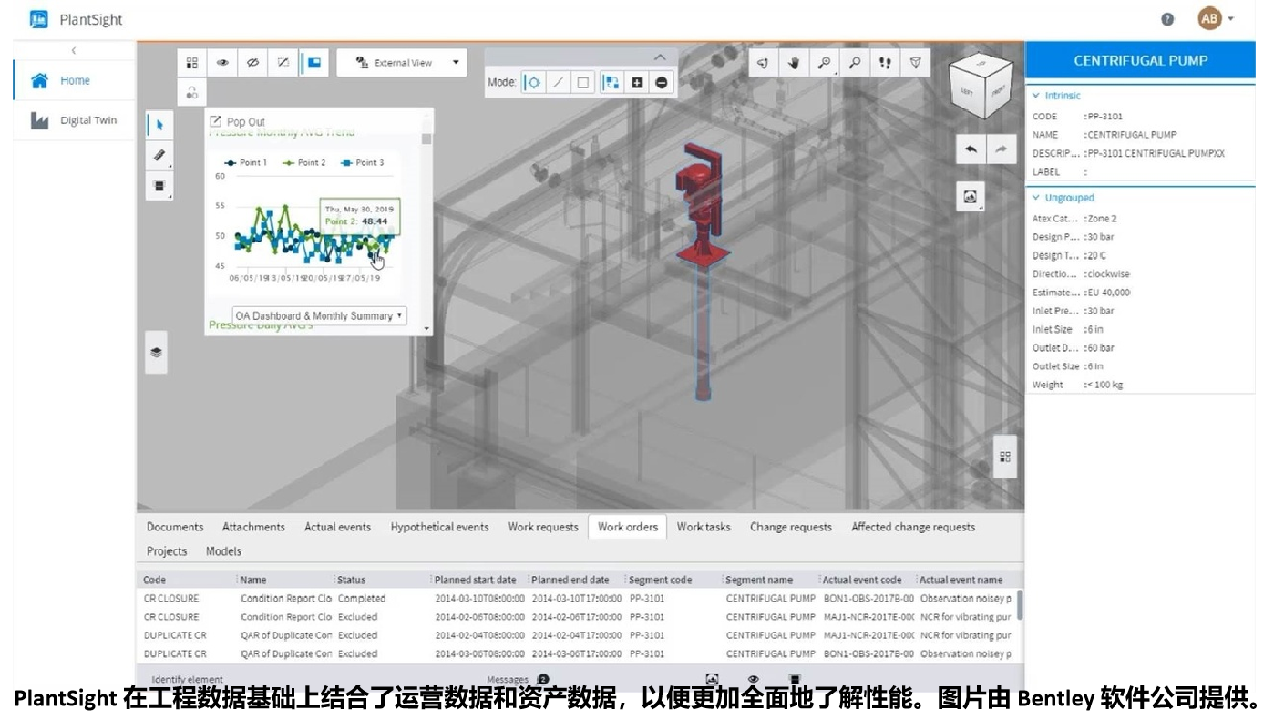
Task: Open the External View dropdown
Action: (402, 63)
